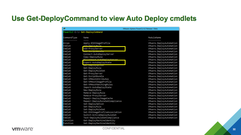Viewport: 241px width, 135px height.
Task: Click the Name column header
Action: point(86,38)
